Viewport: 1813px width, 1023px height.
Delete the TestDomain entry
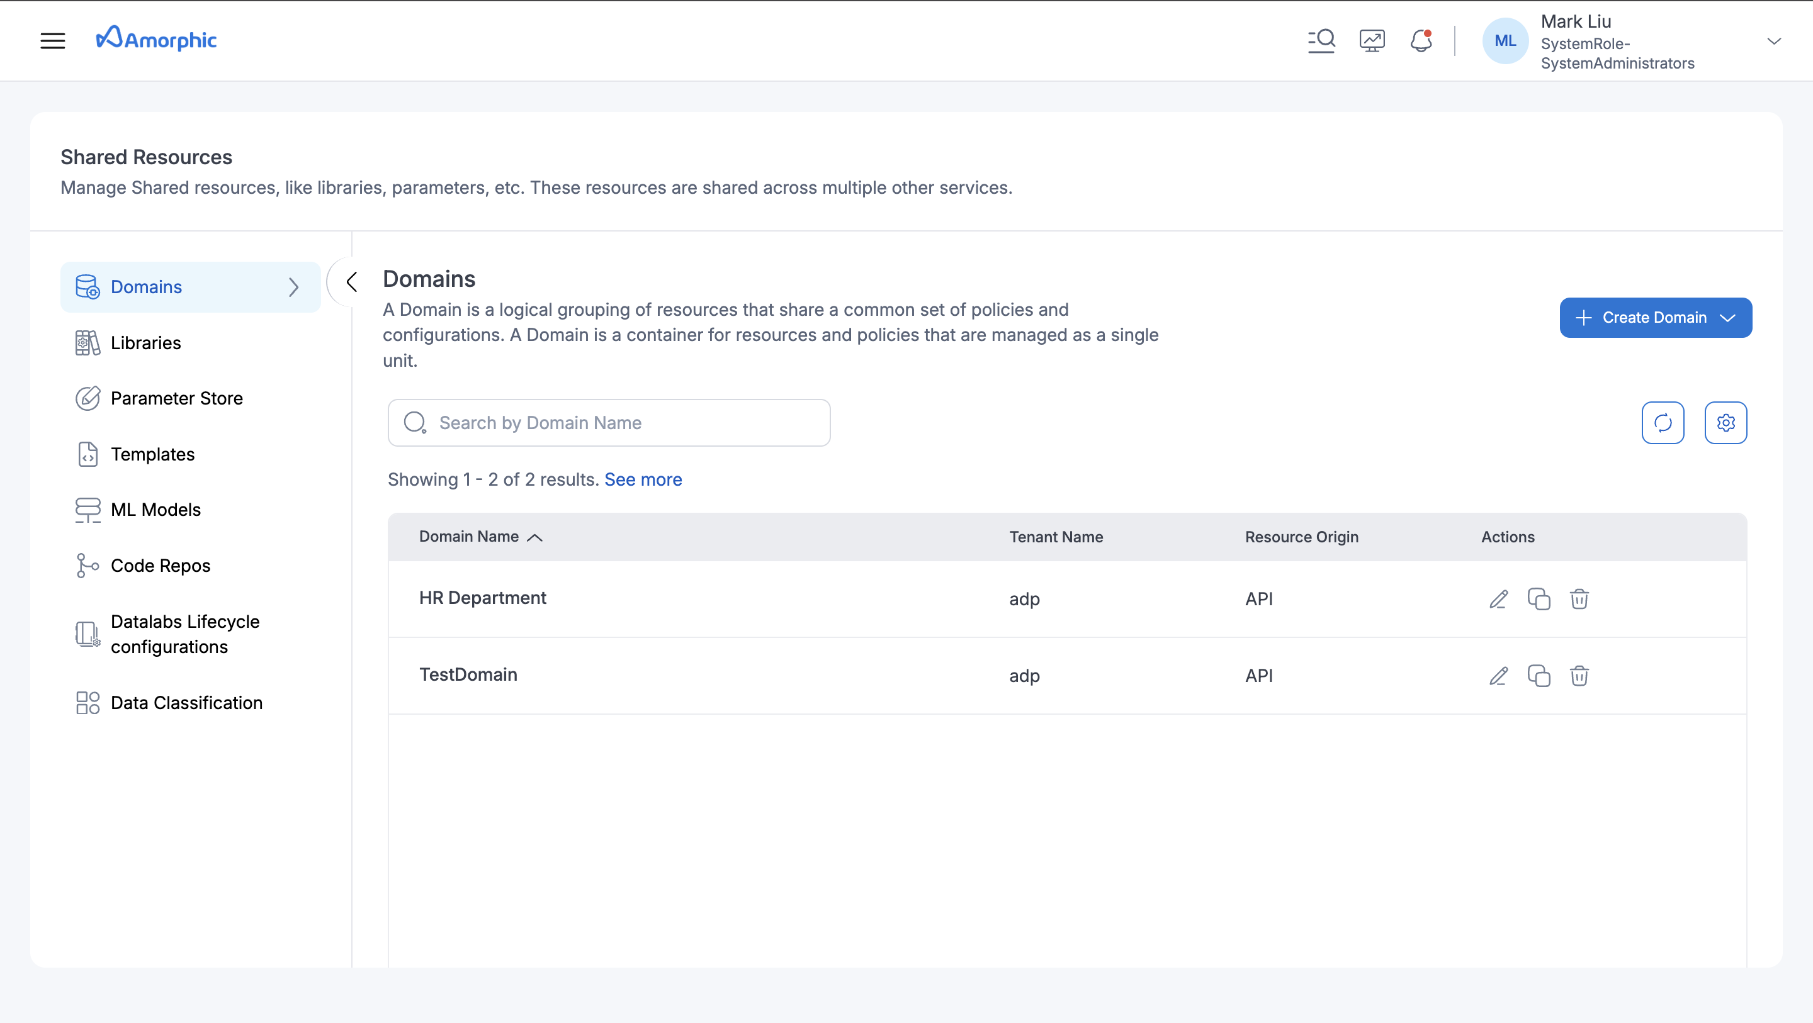pos(1579,676)
